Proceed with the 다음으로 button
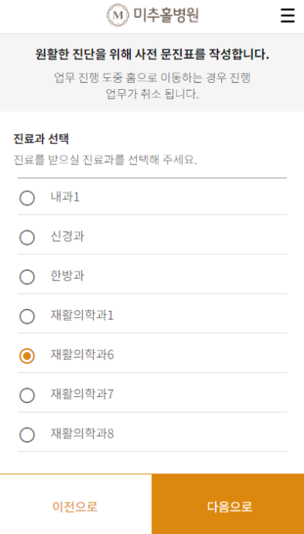 [228, 504]
